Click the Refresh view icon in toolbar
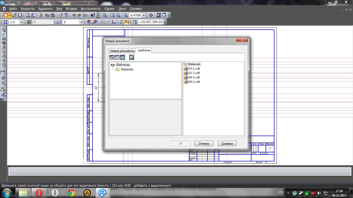 point(165,15)
